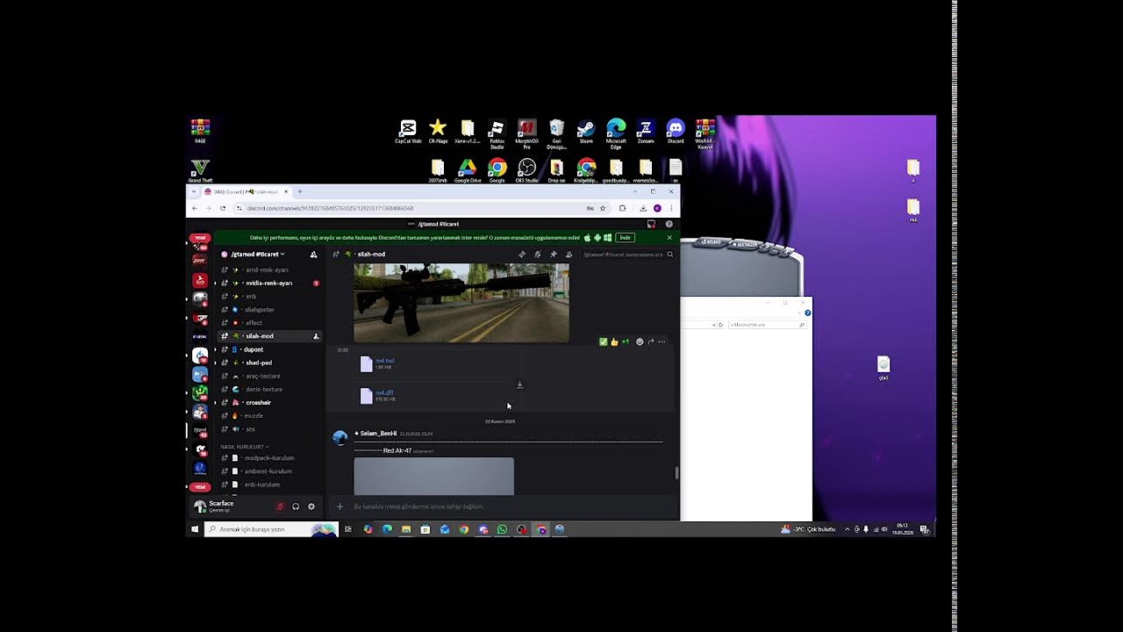Open the forward message arrow
Viewport: 1123px width, 632px height.
click(650, 341)
